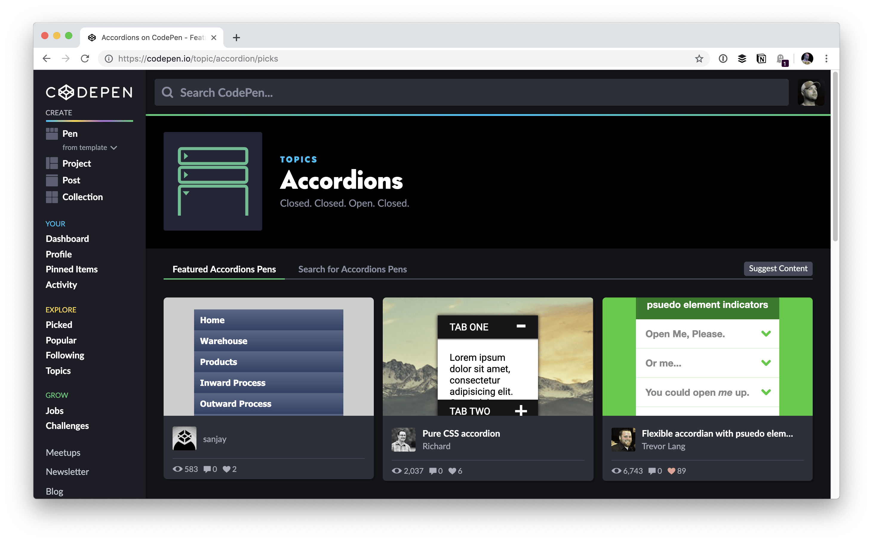
Task: Open sanjay's accordion pen thumbnail
Action: tap(268, 356)
